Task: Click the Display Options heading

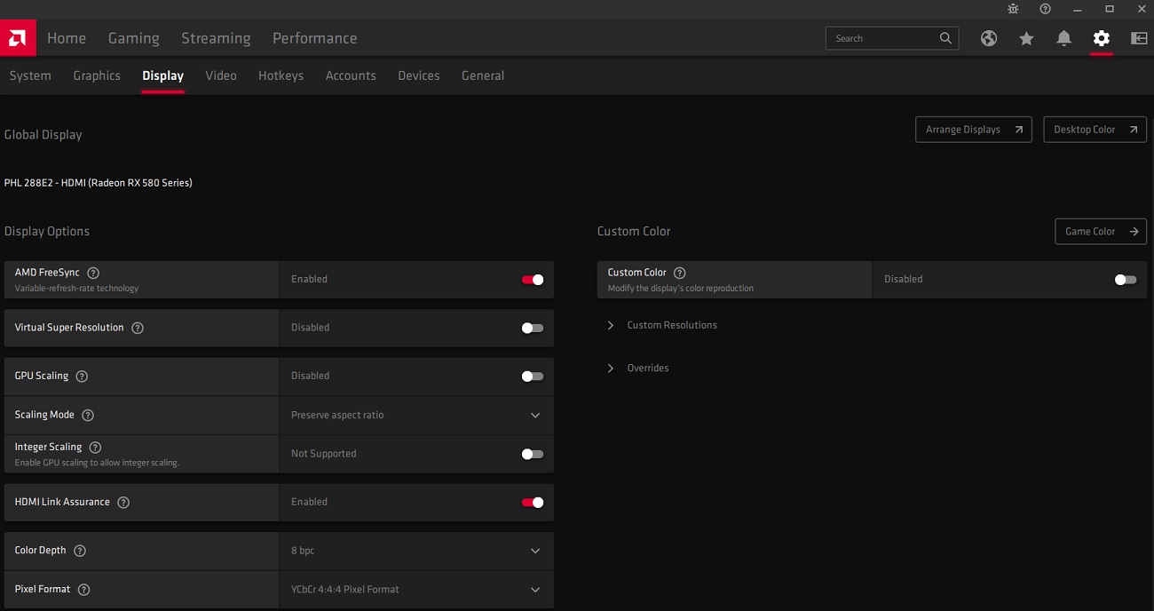Action: [x=47, y=232]
